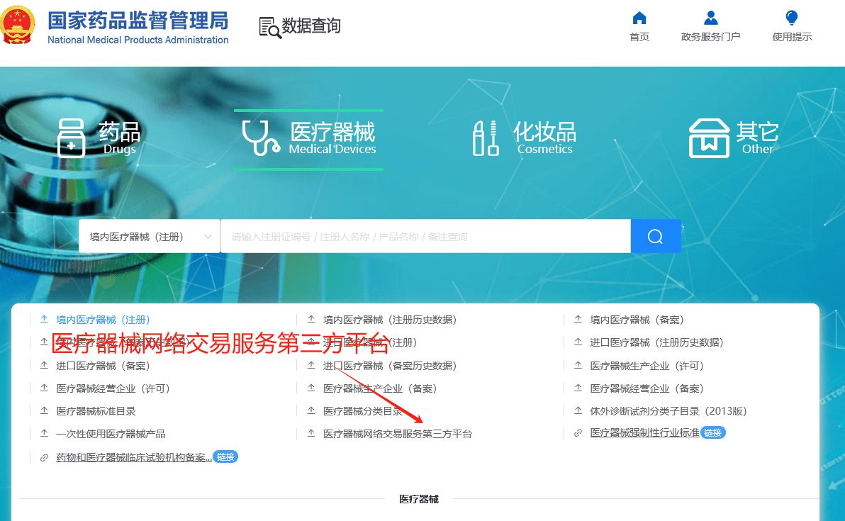Open the 境内医疗器械（注册）category dropdown
Viewport: 845px width, 521px height.
(149, 236)
